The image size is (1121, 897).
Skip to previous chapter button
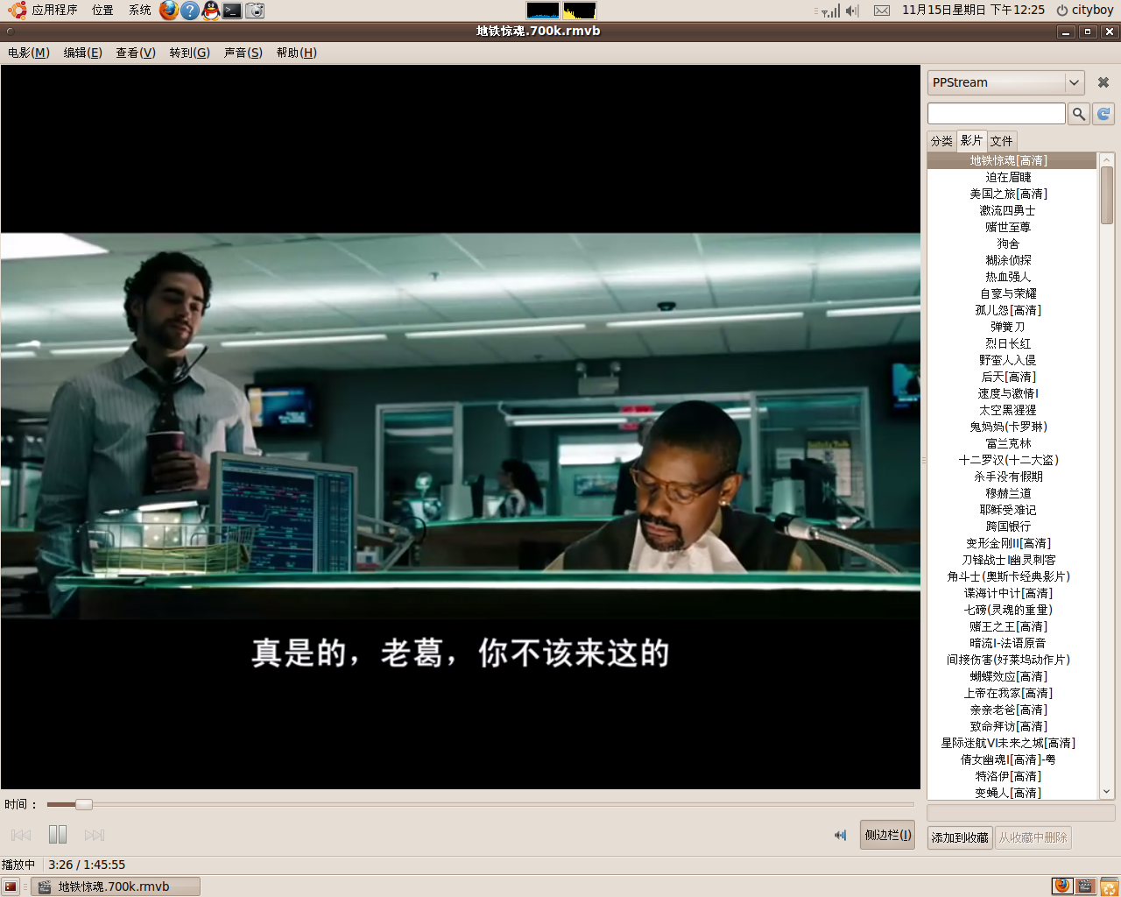point(21,835)
